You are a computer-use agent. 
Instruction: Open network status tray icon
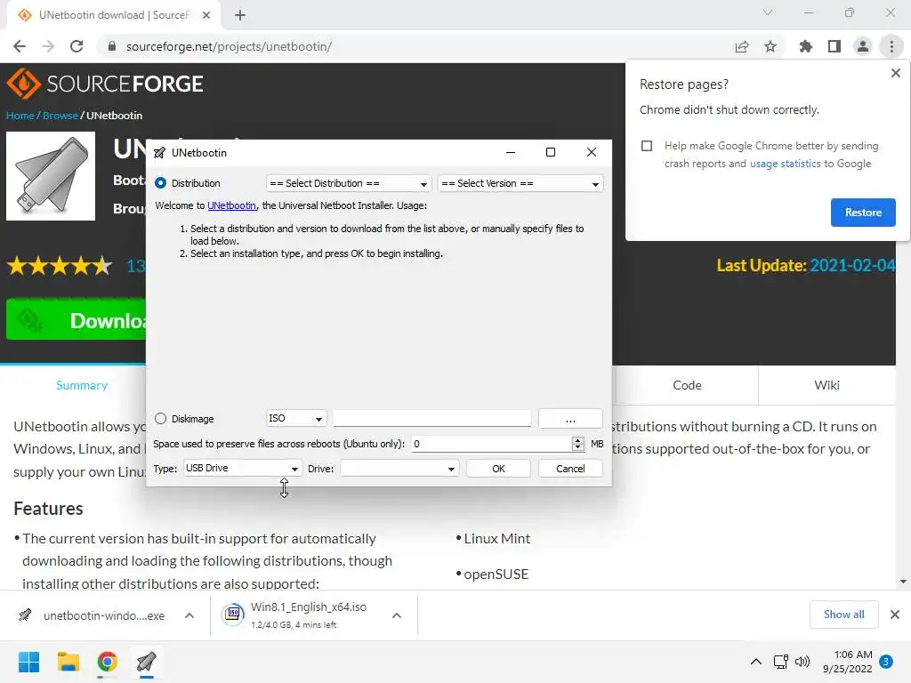click(780, 662)
